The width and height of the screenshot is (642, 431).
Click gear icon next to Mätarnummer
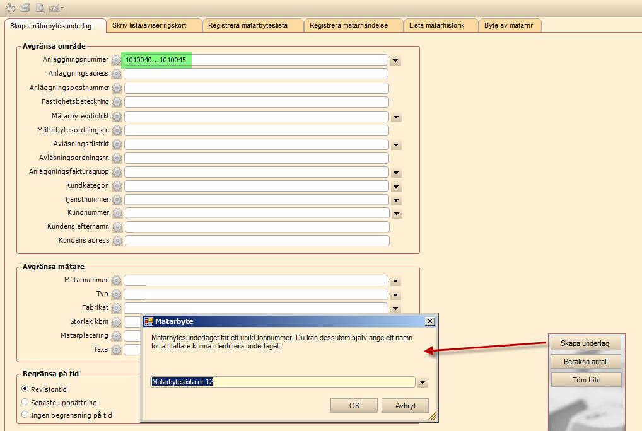(x=116, y=280)
